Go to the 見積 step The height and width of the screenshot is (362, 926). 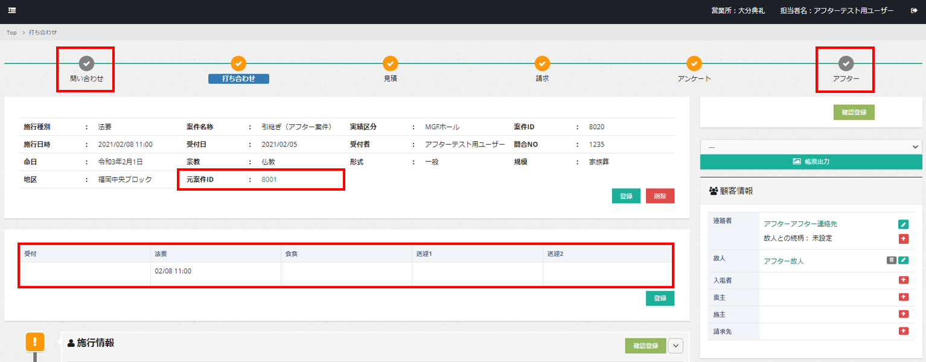click(x=390, y=63)
